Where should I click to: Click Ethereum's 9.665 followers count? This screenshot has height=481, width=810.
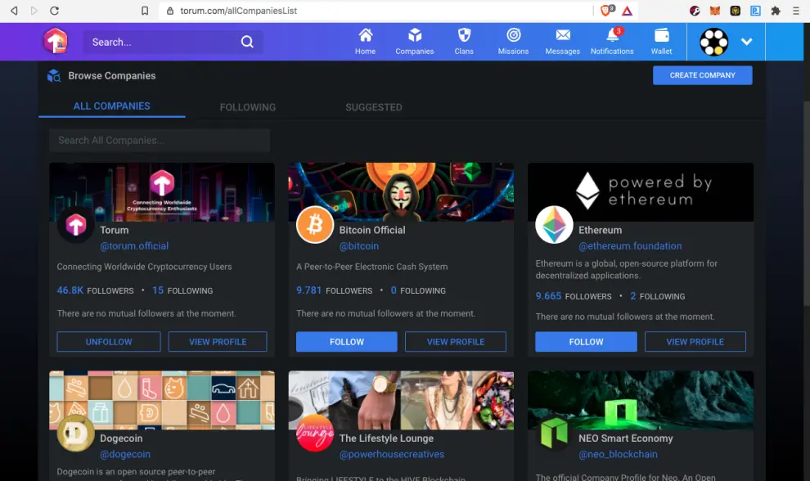574,296
